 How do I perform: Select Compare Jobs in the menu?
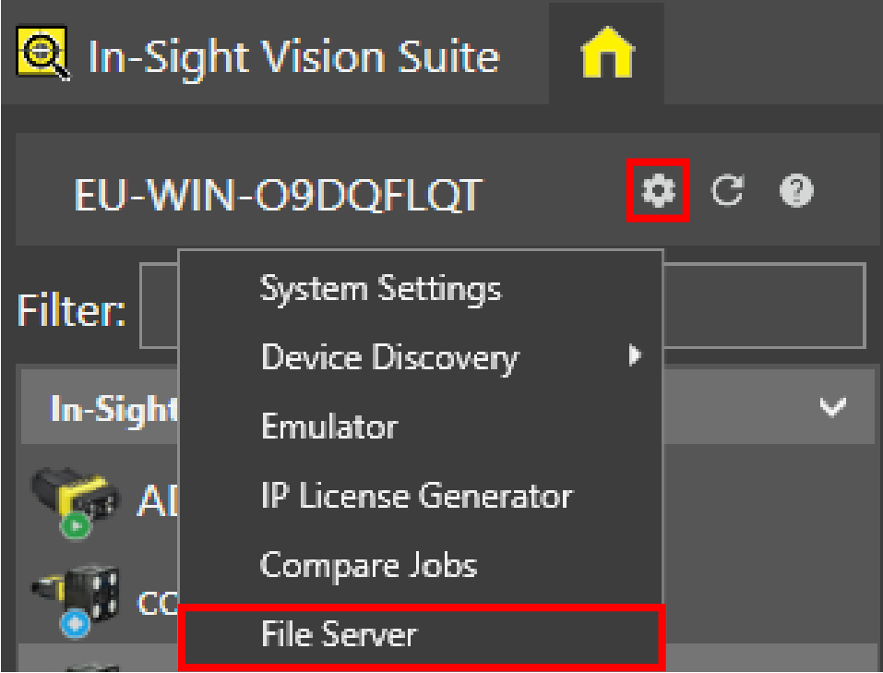pyautogui.click(x=368, y=564)
